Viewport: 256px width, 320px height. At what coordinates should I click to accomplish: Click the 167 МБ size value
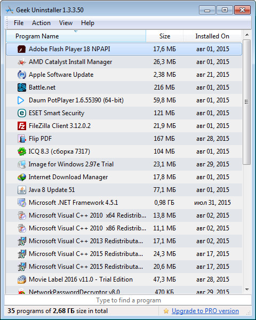(x=164, y=139)
